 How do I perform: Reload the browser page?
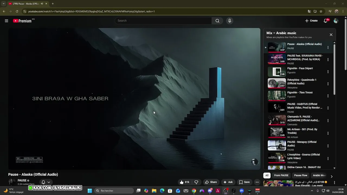17,11
